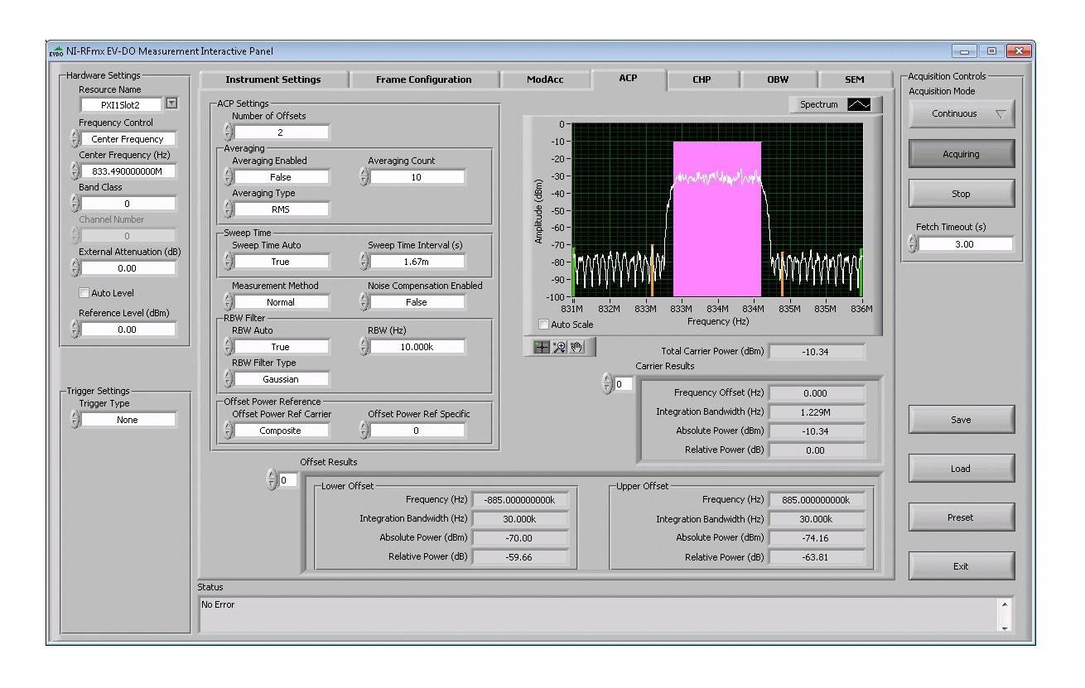Open the RBW Filter Type Gaussian ring
This screenshot has height=688, width=1085.
point(281,379)
